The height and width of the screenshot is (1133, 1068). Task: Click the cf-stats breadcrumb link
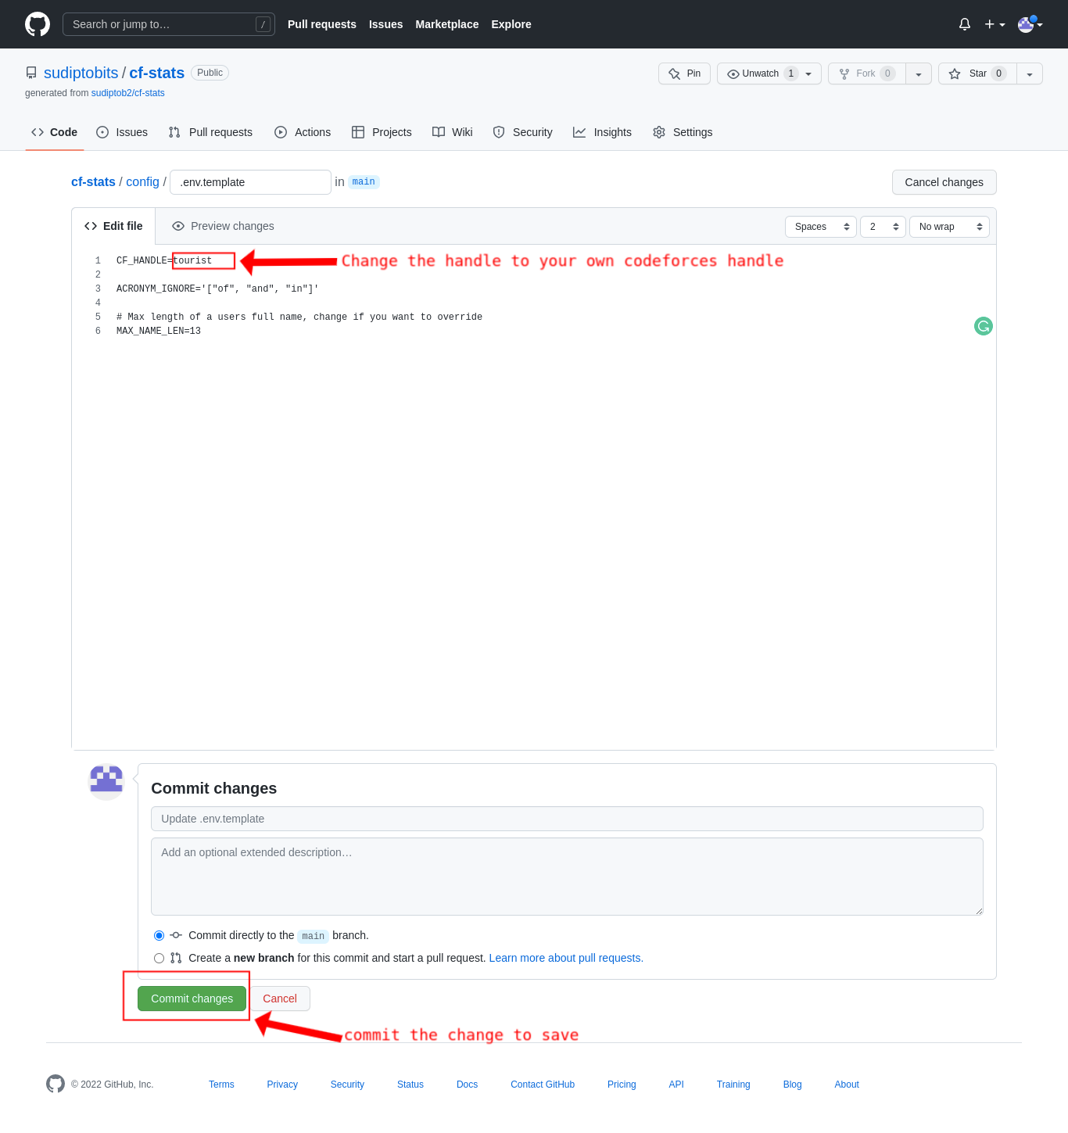click(93, 181)
